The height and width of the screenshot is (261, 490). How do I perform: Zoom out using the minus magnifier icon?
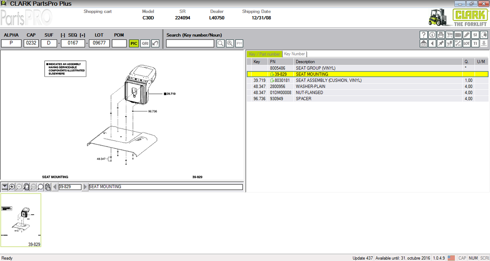19,187
